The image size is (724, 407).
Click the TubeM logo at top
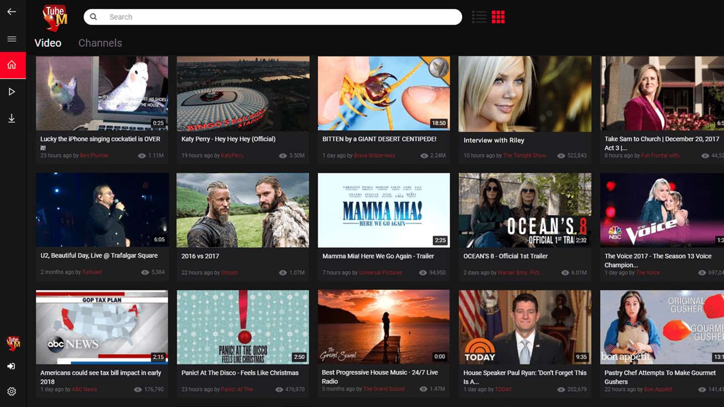coord(55,18)
